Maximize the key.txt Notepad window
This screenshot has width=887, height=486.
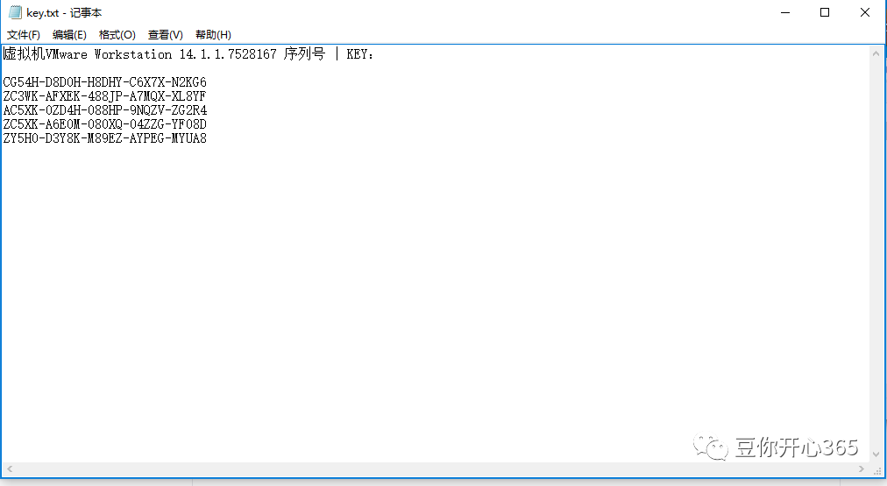coord(825,12)
